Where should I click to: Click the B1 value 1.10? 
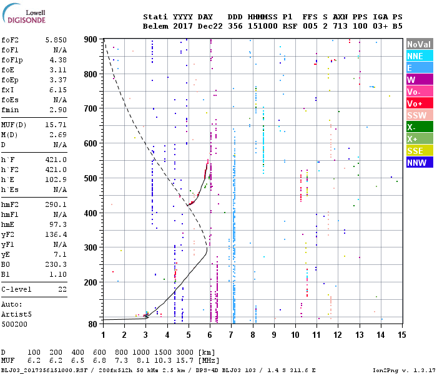58,275
